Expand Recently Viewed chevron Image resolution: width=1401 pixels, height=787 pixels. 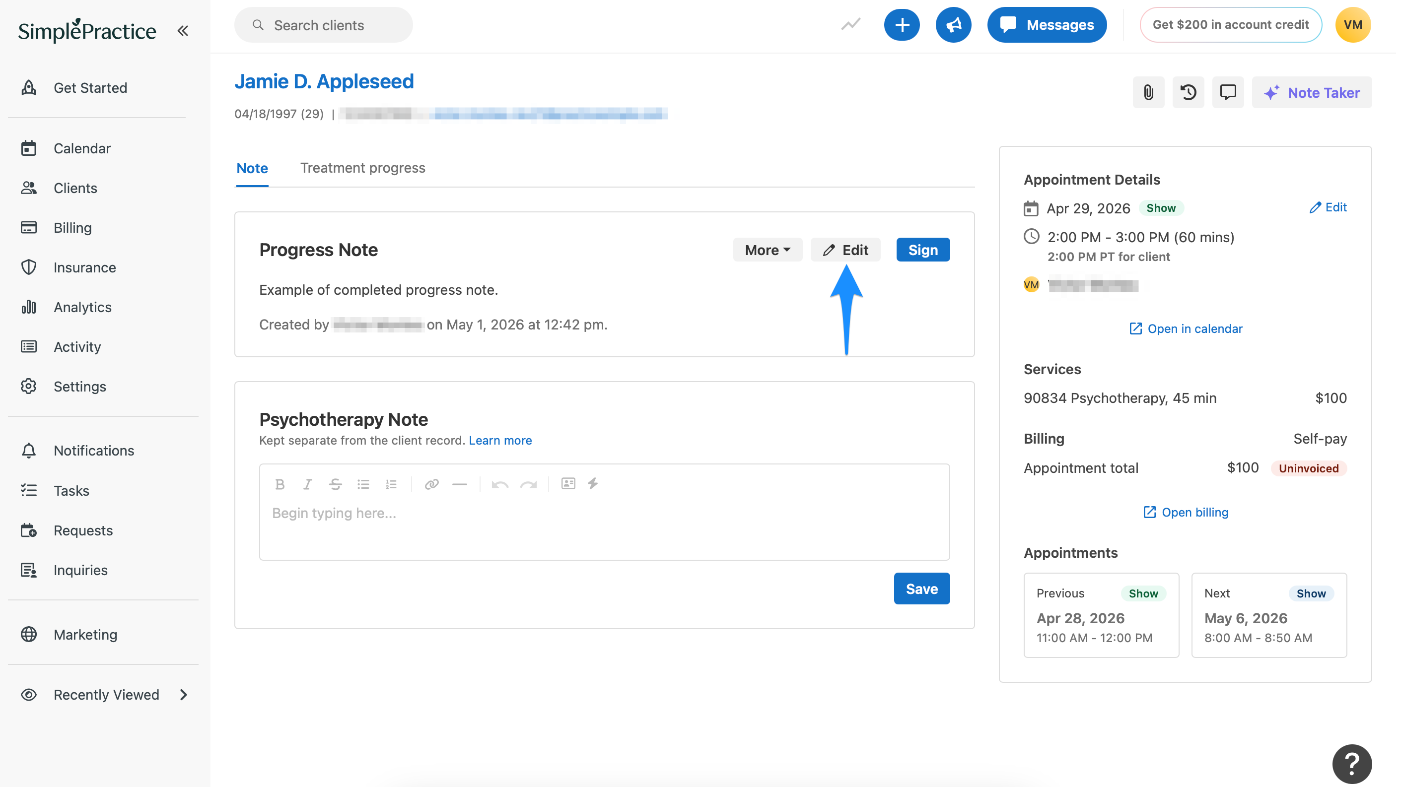184,695
